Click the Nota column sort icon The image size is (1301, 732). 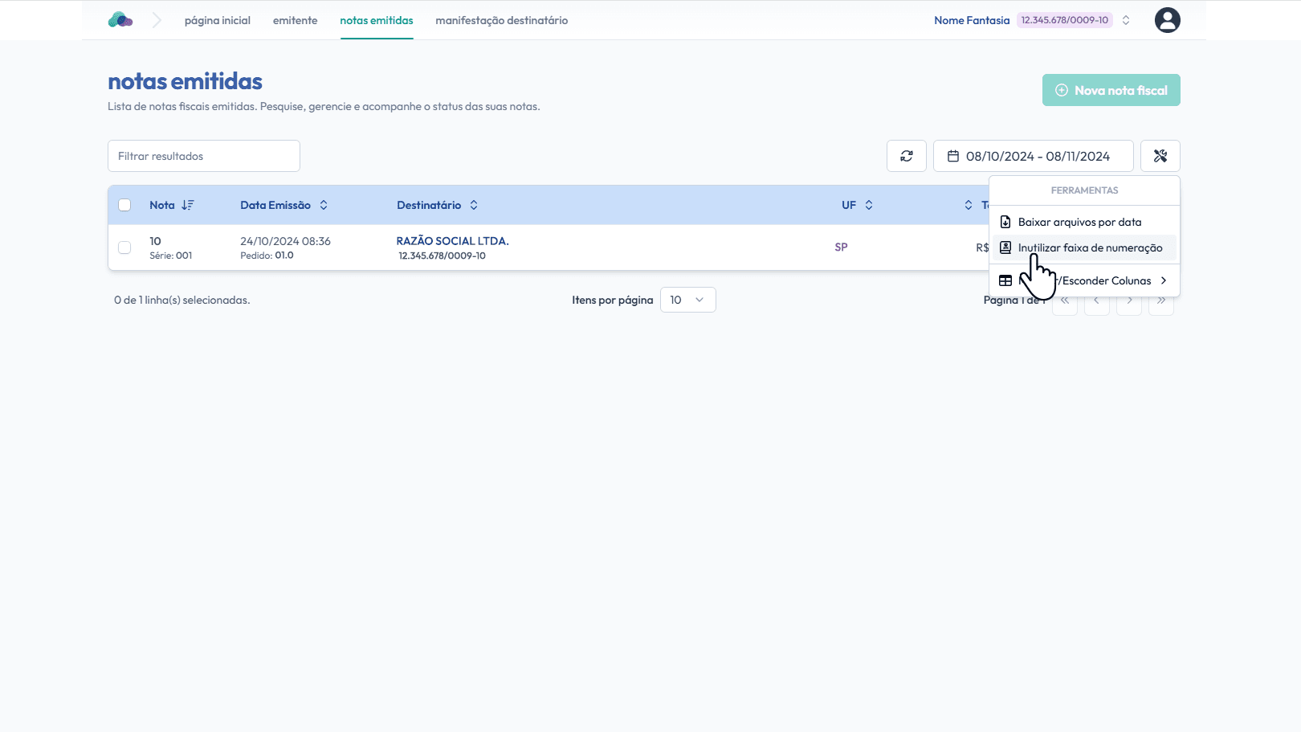(188, 205)
